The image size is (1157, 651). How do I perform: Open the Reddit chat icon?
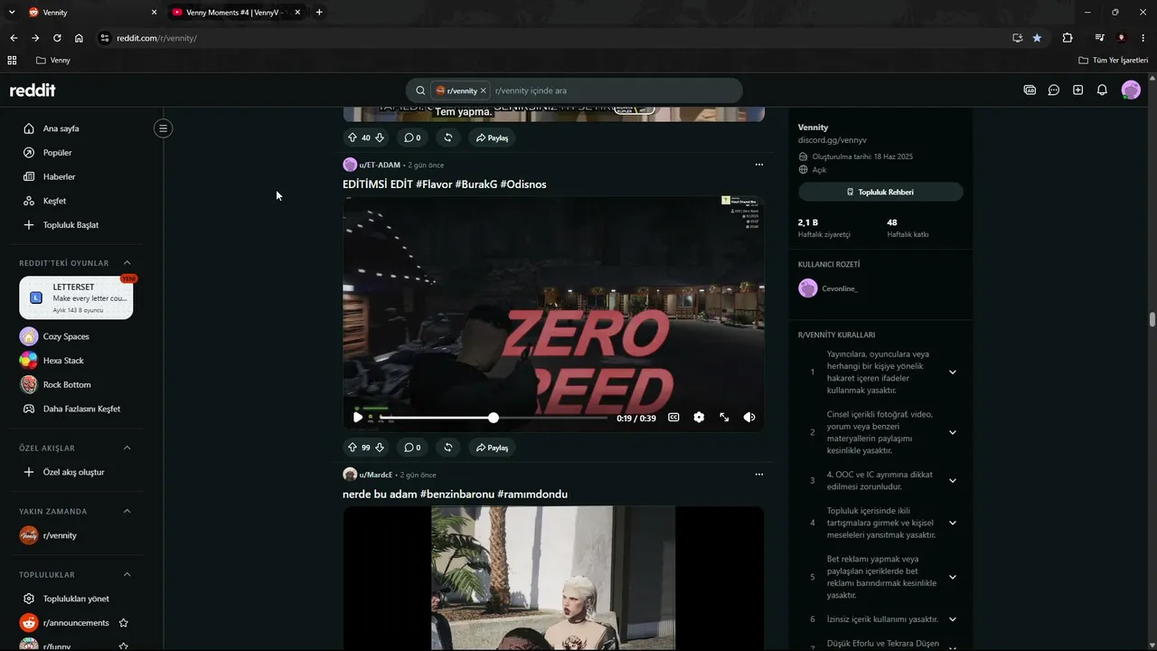coord(1054,90)
